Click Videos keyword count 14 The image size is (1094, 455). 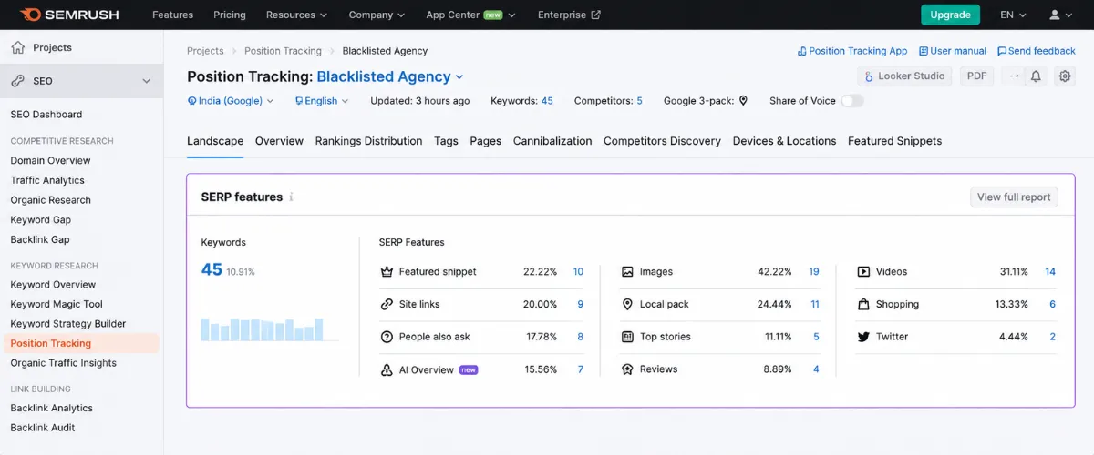pyautogui.click(x=1050, y=271)
